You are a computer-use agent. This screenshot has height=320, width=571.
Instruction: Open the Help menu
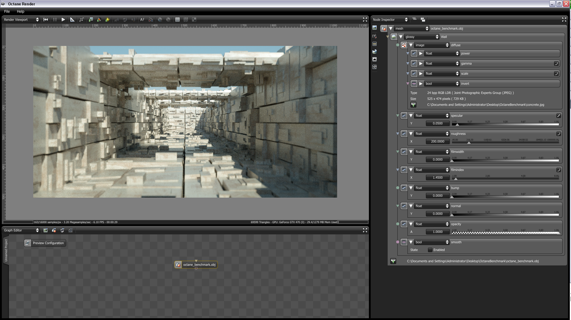[x=20, y=11]
